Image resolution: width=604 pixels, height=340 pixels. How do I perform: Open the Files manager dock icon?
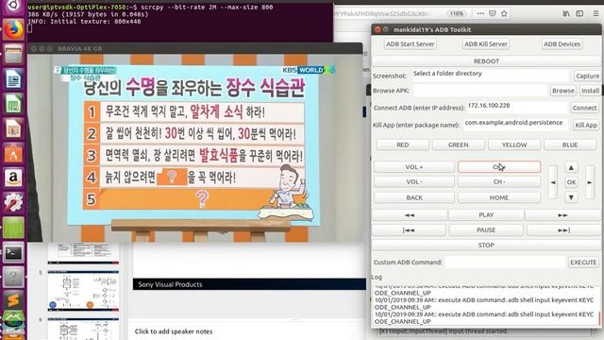[x=13, y=54]
